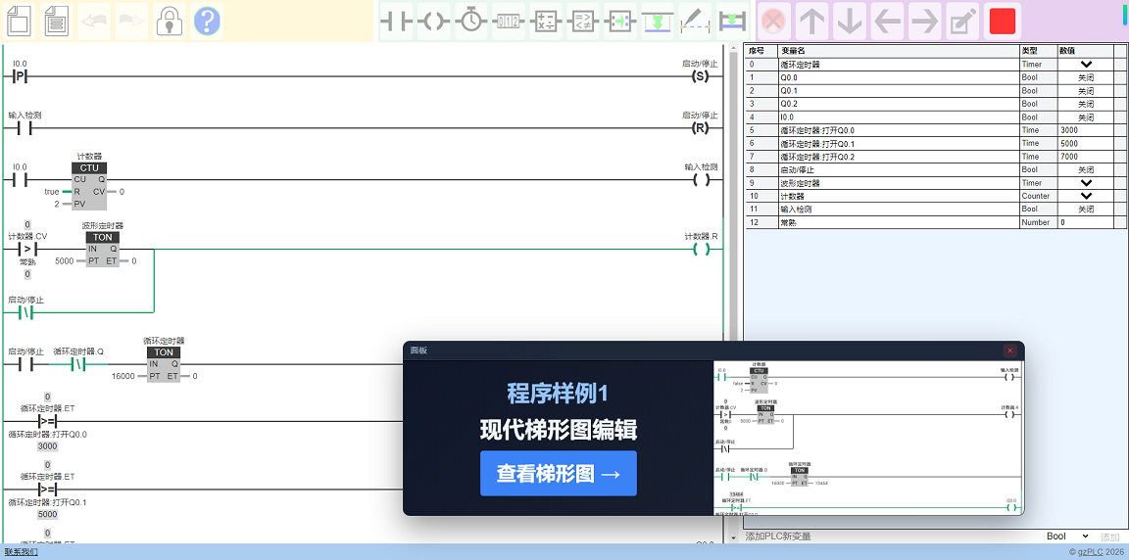Click the 添加PLC新变量 input field

coord(893,537)
